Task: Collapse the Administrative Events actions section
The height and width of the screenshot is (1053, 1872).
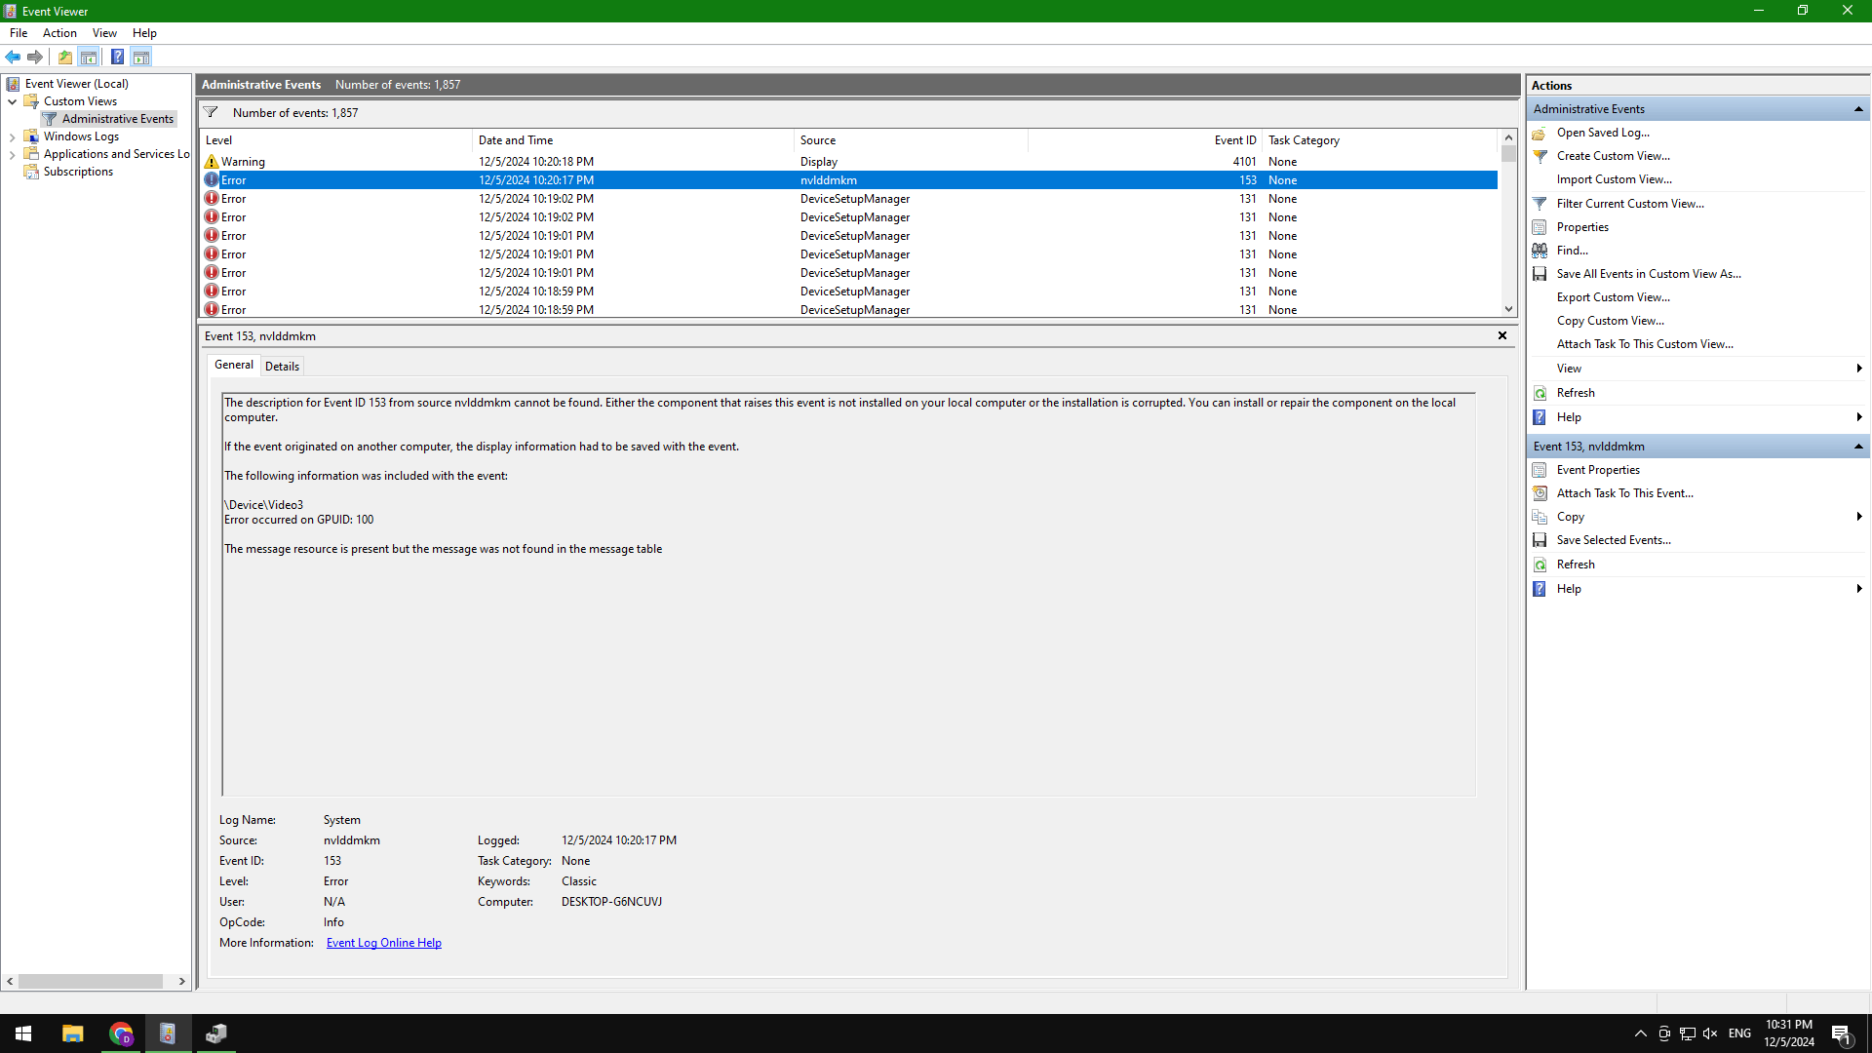Action: (1858, 109)
